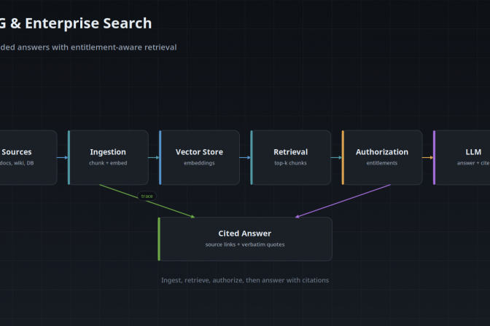The height and width of the screenshot is (326, 490).
Task: Click the purple arrow line into Cited Answer
Action: (x=343, y=202)
